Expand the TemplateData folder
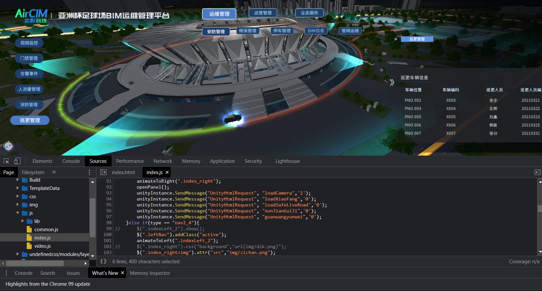Image resolution: width=542 pixels, height=291 pixels. [x=17, y=188]
